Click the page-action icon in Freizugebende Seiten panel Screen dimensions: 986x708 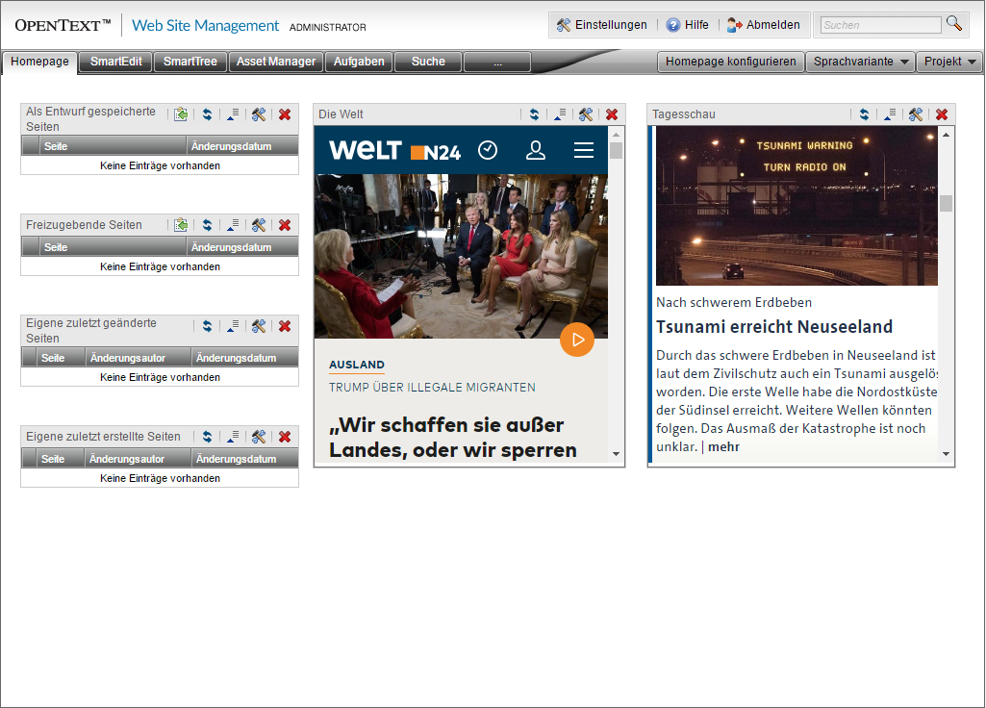[181, 225]
